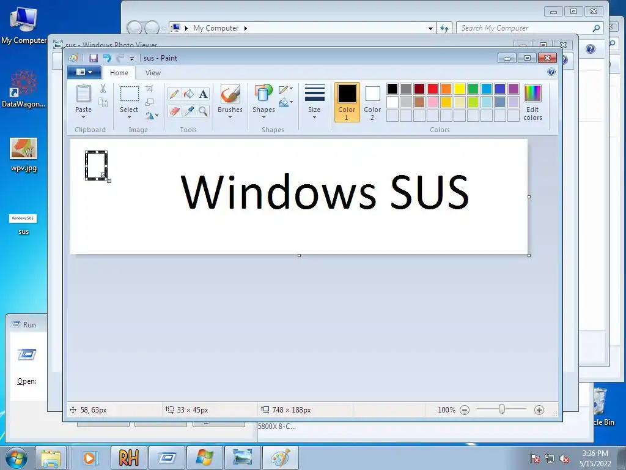Switch to the Home ribbon tab
Viewport: 626px width, 470px height.
tap(119, 73)
